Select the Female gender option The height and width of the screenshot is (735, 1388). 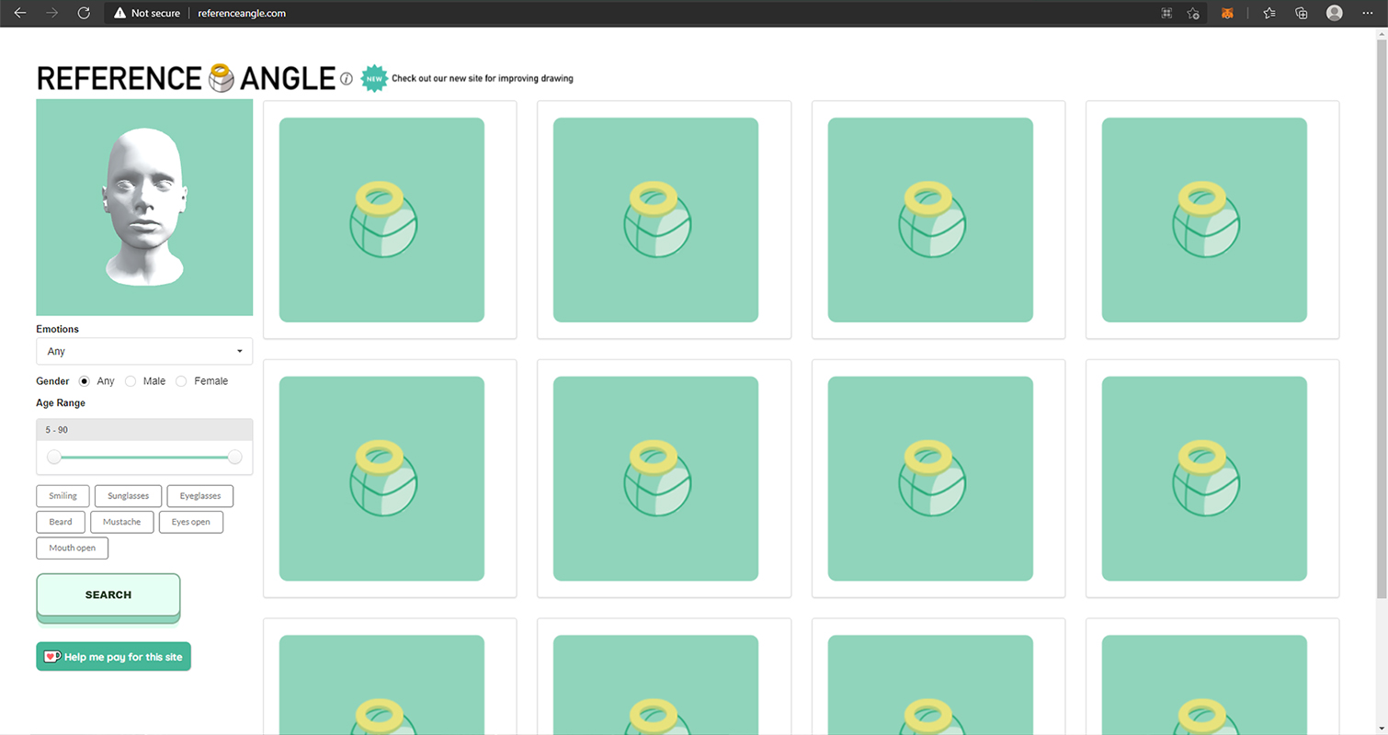181,381
